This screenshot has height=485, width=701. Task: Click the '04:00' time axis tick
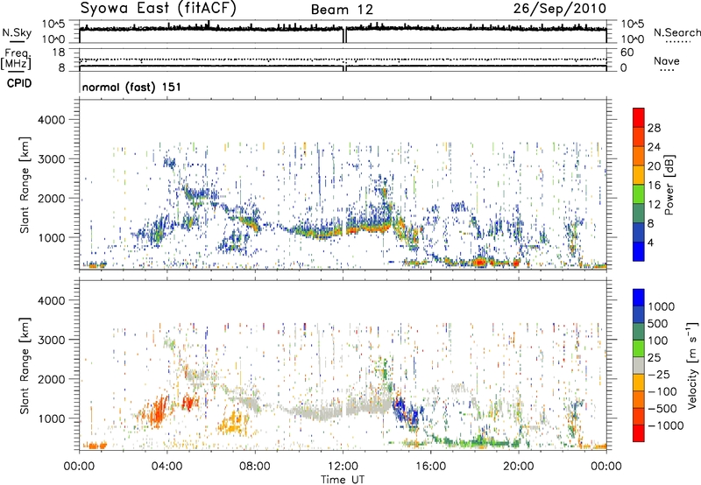coord(166,467)
